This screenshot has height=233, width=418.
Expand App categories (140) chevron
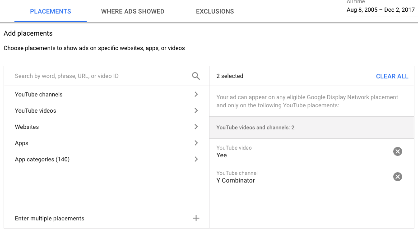[x=196, y=159]
